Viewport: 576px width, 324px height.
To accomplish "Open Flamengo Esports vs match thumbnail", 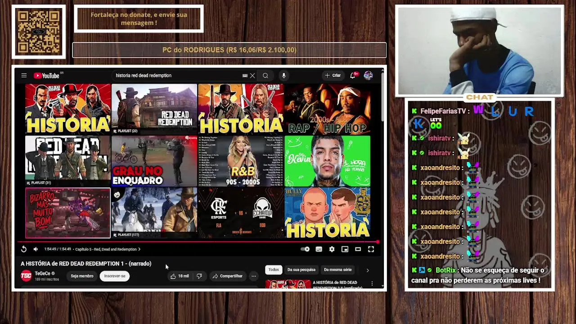I will [x=241, y=213].
